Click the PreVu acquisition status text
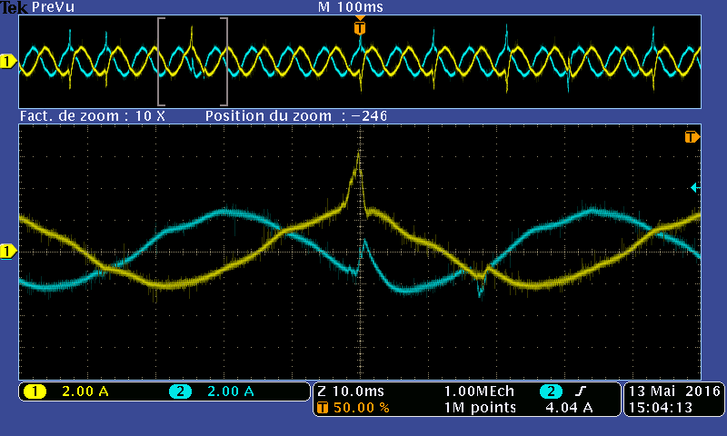Screen dimensions: 727x436 [53, 7]
